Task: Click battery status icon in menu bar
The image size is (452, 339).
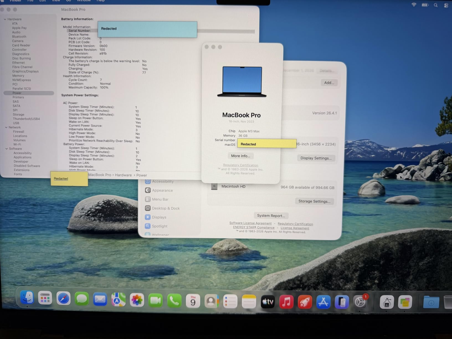Action: [x=425, y=5]
